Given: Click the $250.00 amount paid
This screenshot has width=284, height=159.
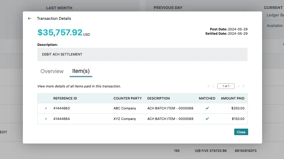Looking at the screenshot, I should click(238, 108).
